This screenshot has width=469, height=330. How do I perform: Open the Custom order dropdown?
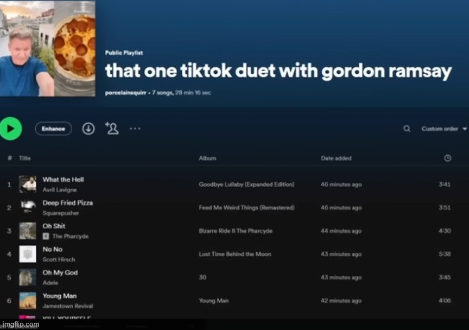[x=444, y=129]
